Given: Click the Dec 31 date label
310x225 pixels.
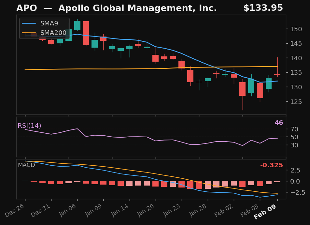Looking at the screenshot, I should pyautogui.click(x=41, y=210).
